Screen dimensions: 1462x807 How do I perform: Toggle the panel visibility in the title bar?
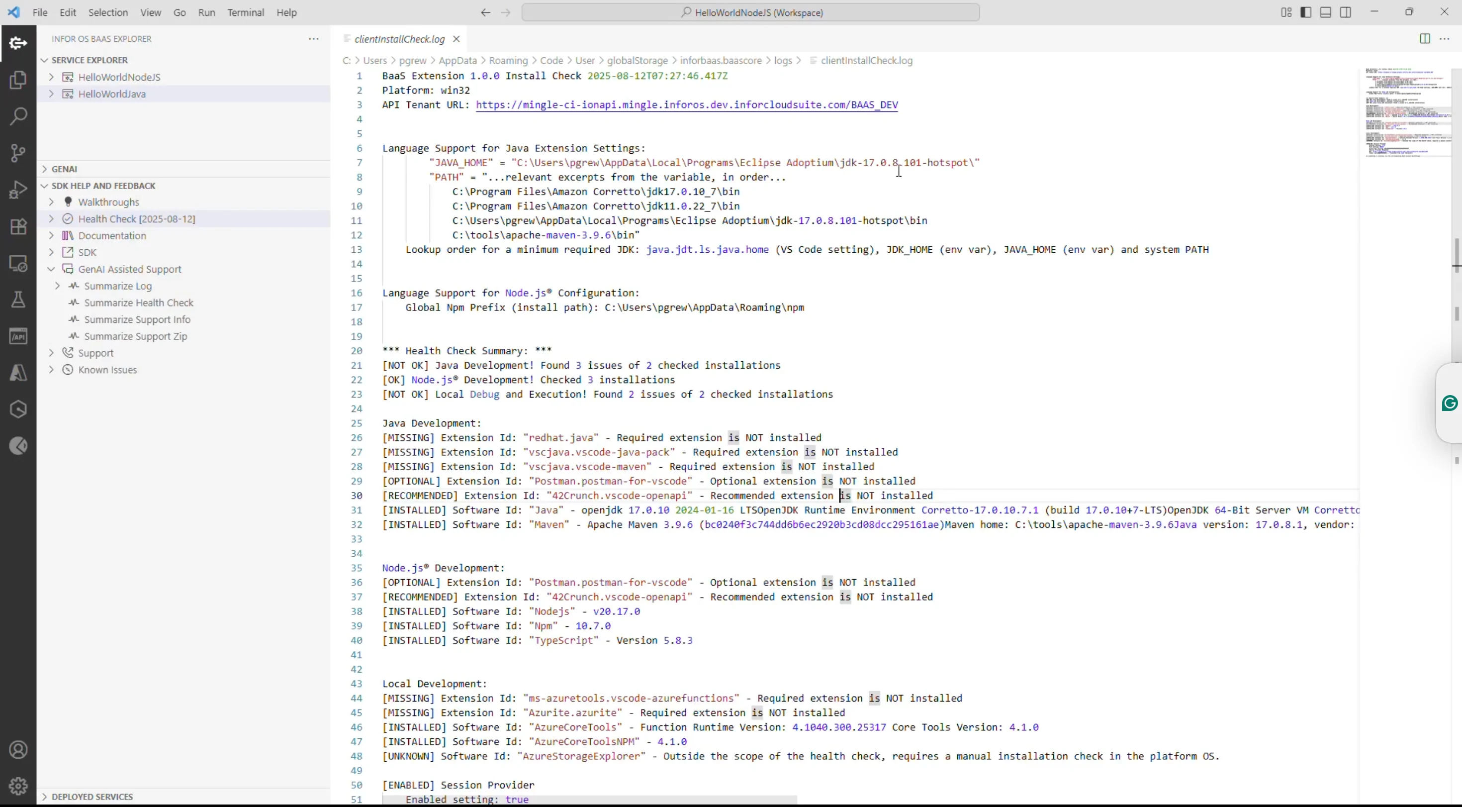click(x=1326, y=11)
